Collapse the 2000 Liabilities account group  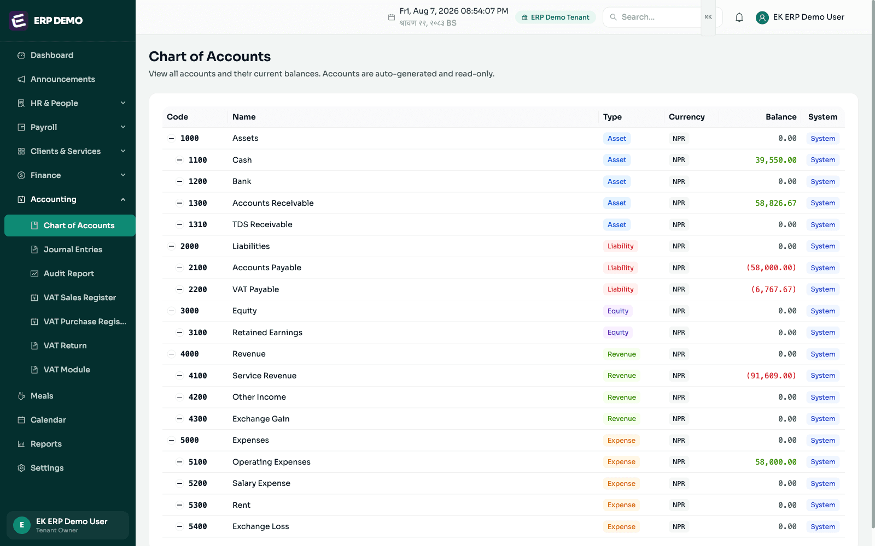(171, 246)
